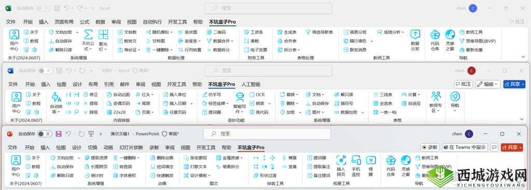The image size is (531, 190).
Task: Click the comments icon button in PowerPoint
Action: point(494,147)
